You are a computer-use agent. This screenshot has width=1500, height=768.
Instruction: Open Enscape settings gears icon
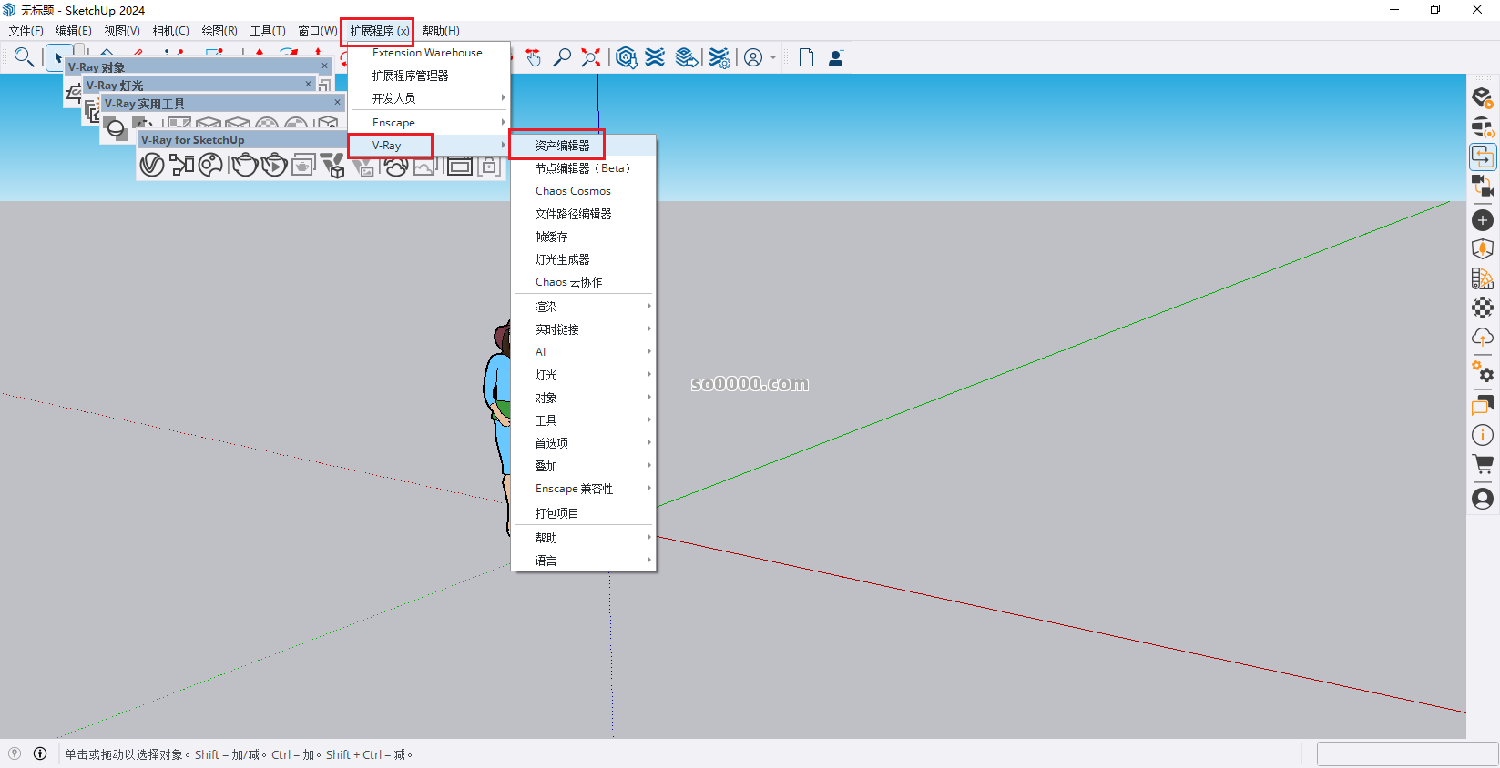click(1483, 371)
